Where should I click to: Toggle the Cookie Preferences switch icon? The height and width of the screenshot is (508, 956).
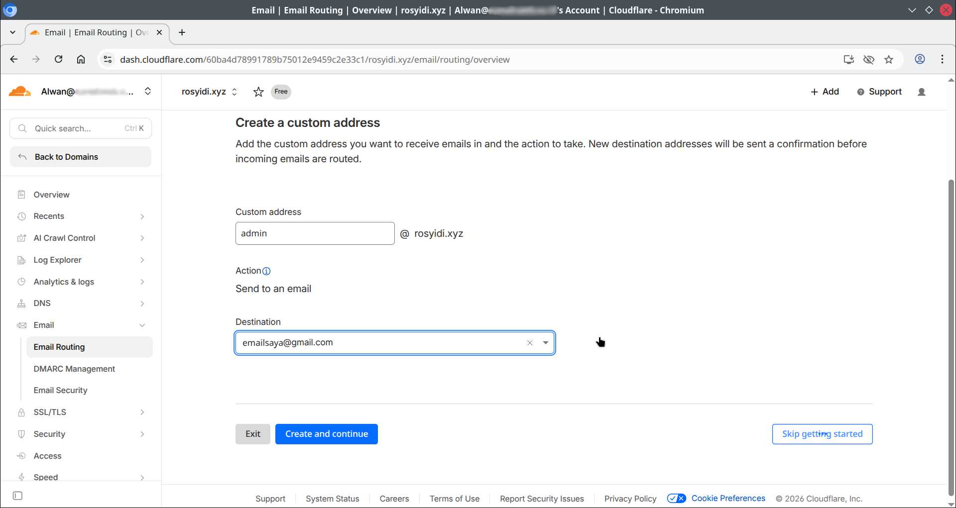pyautogui.click(x=676, y=499)
